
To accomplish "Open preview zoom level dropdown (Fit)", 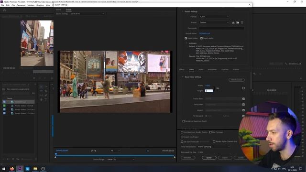I will point(115,150).
